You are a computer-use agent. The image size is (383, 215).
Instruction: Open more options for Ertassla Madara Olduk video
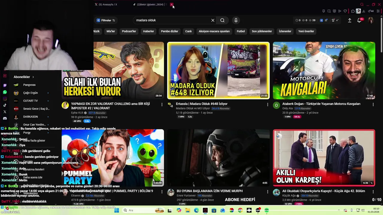(x=268, y=105)
